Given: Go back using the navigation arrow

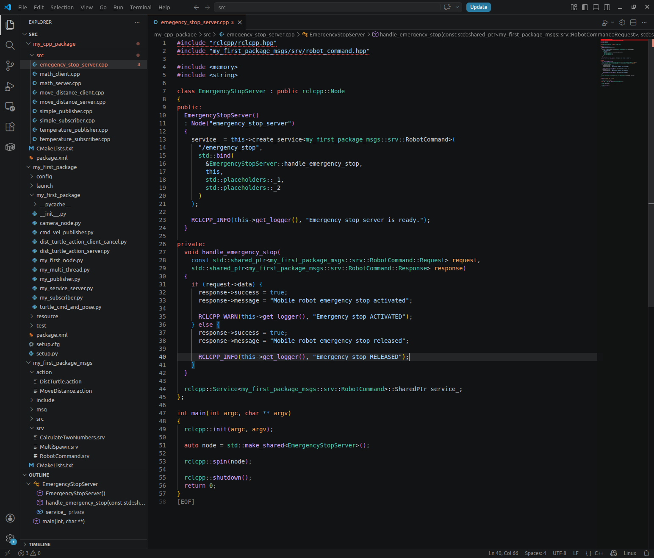Looking at the screenshot, I should (196, 7).
